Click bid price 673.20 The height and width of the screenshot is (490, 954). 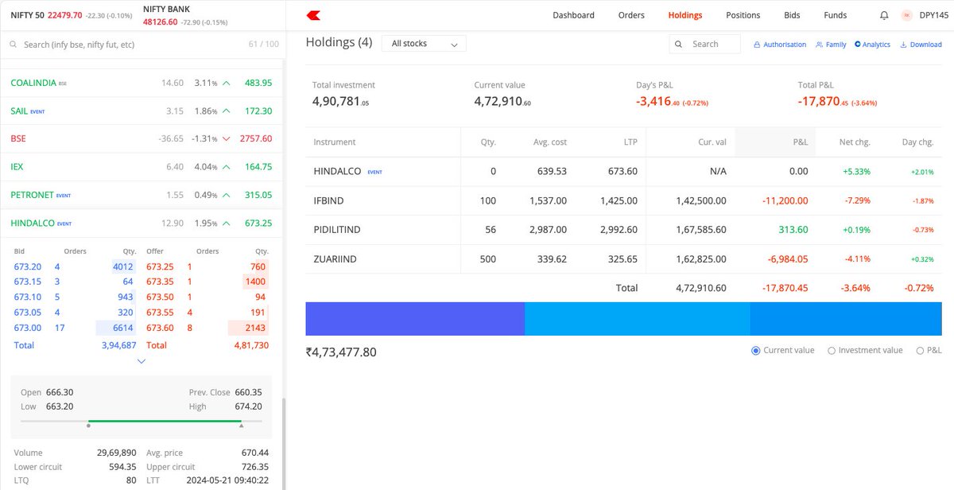tap(27, 267)
